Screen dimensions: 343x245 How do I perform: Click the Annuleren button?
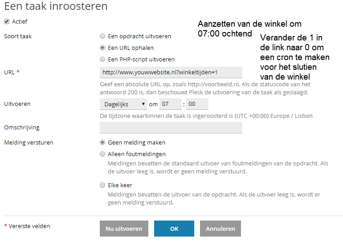[220, 229]
